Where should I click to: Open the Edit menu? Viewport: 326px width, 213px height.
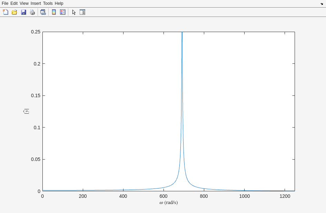coord(14,3)
